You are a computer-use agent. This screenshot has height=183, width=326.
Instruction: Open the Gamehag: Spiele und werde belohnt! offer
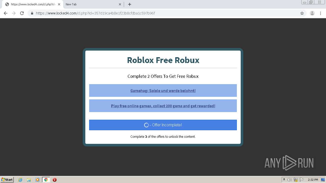[x=163, y=90]
